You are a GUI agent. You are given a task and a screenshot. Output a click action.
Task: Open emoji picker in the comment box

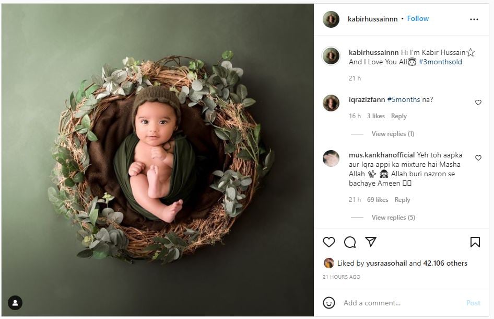(329, 303)
